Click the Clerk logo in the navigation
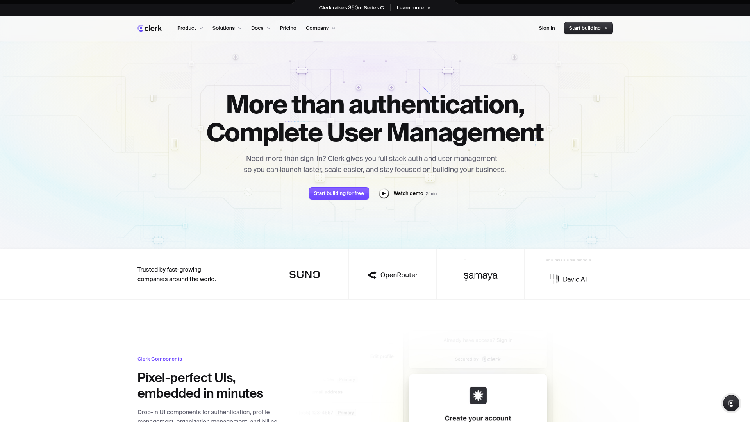750x422 pixels. [149, 28]
